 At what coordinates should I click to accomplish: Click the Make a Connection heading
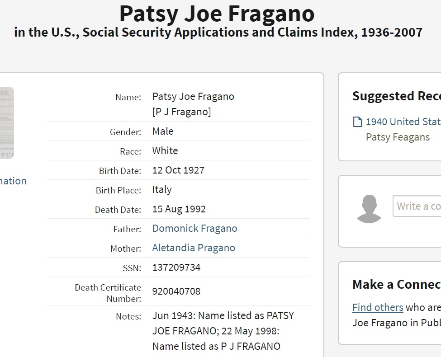tap(396, 284)
